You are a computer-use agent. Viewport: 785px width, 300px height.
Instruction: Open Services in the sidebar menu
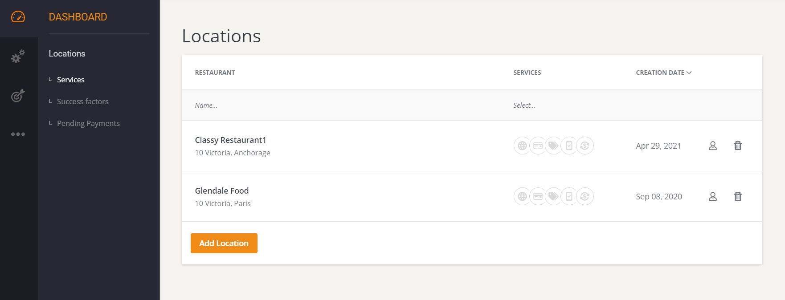70,80
